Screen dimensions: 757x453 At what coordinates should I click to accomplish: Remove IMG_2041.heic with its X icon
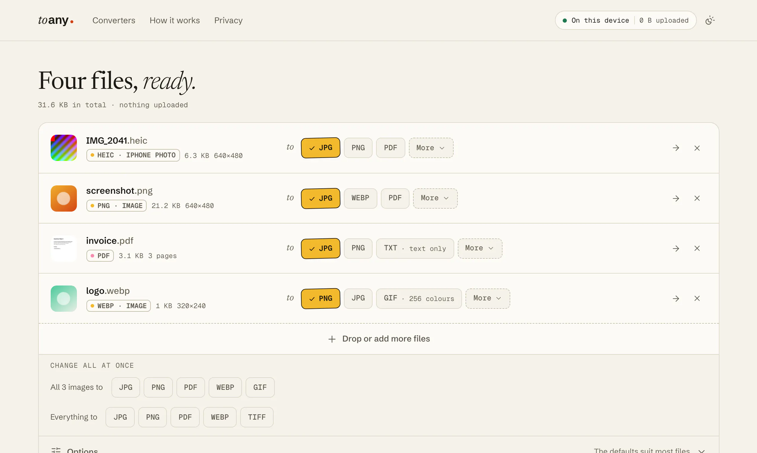pyautogui.click(x=697, y=148)
